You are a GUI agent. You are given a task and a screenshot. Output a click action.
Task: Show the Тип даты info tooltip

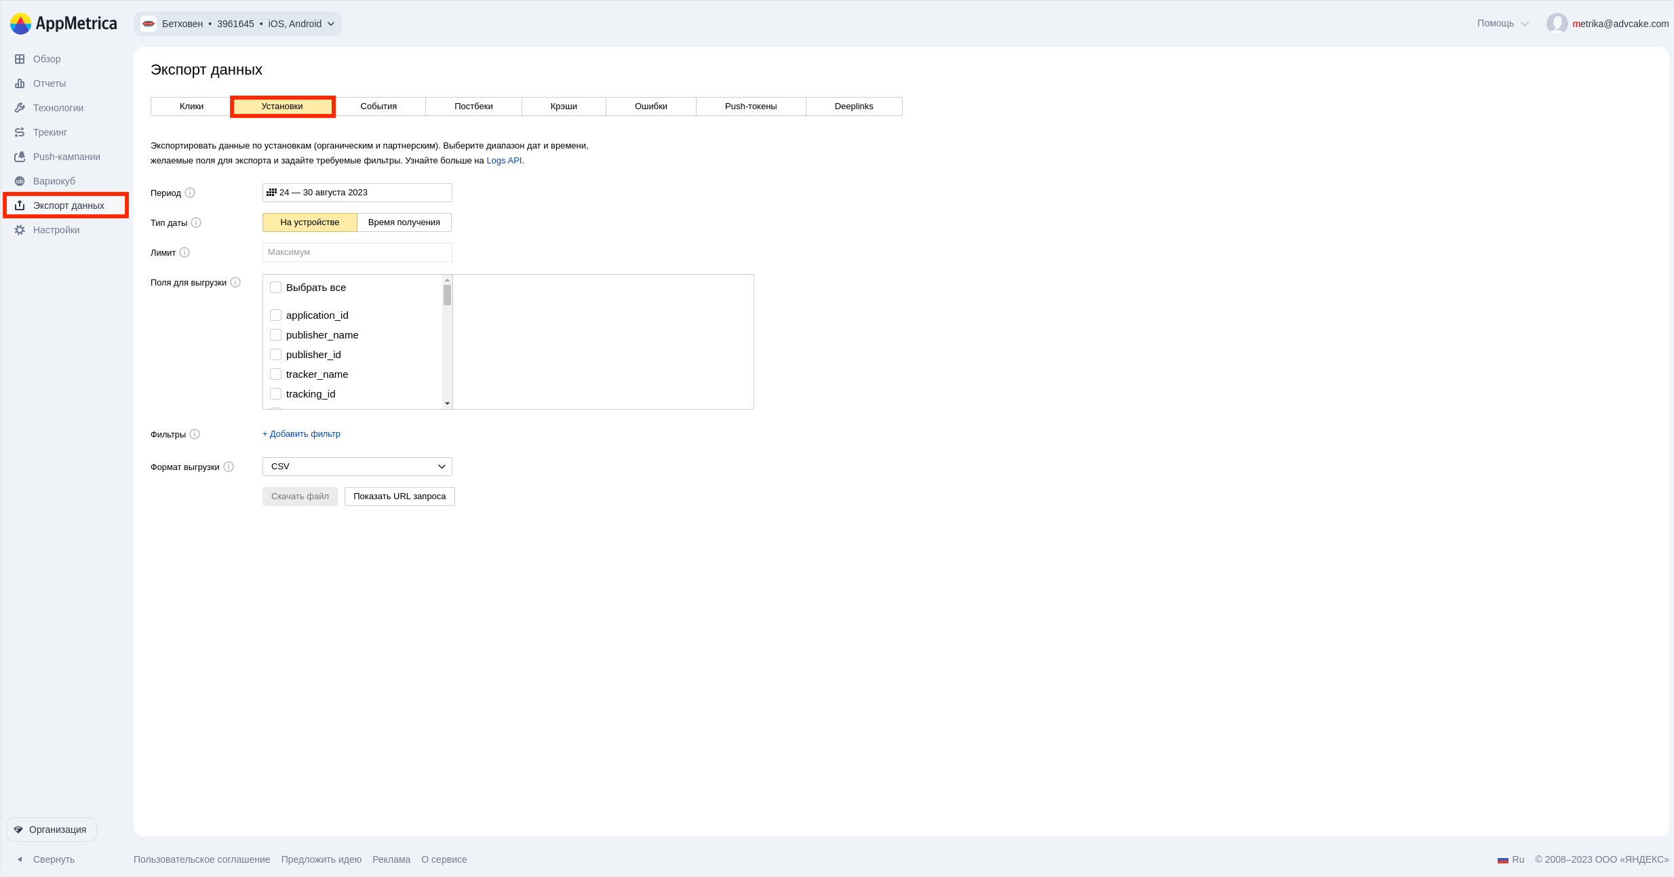click(x=196, y=222)
